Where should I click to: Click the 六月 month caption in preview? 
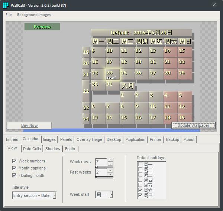tap(127, 86)
